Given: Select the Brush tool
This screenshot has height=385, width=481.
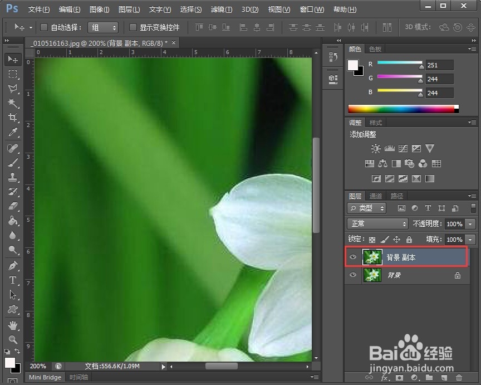Looking at the screenshot, I should 13,163.
